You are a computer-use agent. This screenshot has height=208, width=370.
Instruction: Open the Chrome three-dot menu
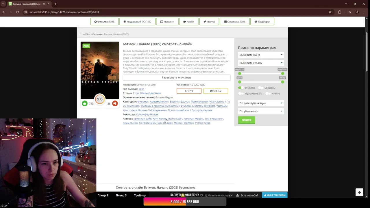tap(364, 12)
